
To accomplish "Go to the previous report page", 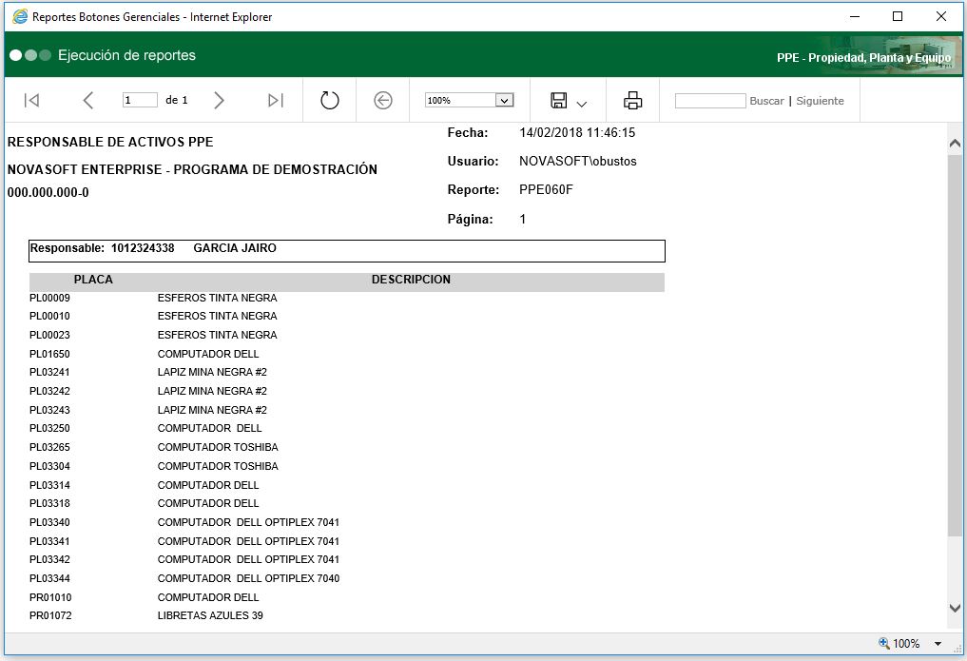I will pos(88,100).
